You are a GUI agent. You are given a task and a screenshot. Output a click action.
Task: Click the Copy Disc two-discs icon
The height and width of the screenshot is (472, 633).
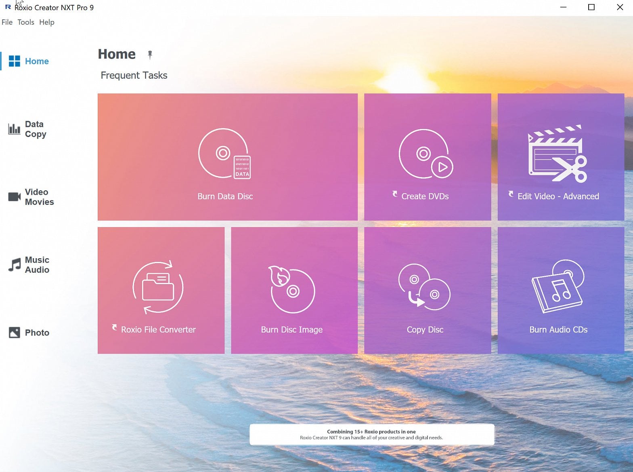coord(424,287)
